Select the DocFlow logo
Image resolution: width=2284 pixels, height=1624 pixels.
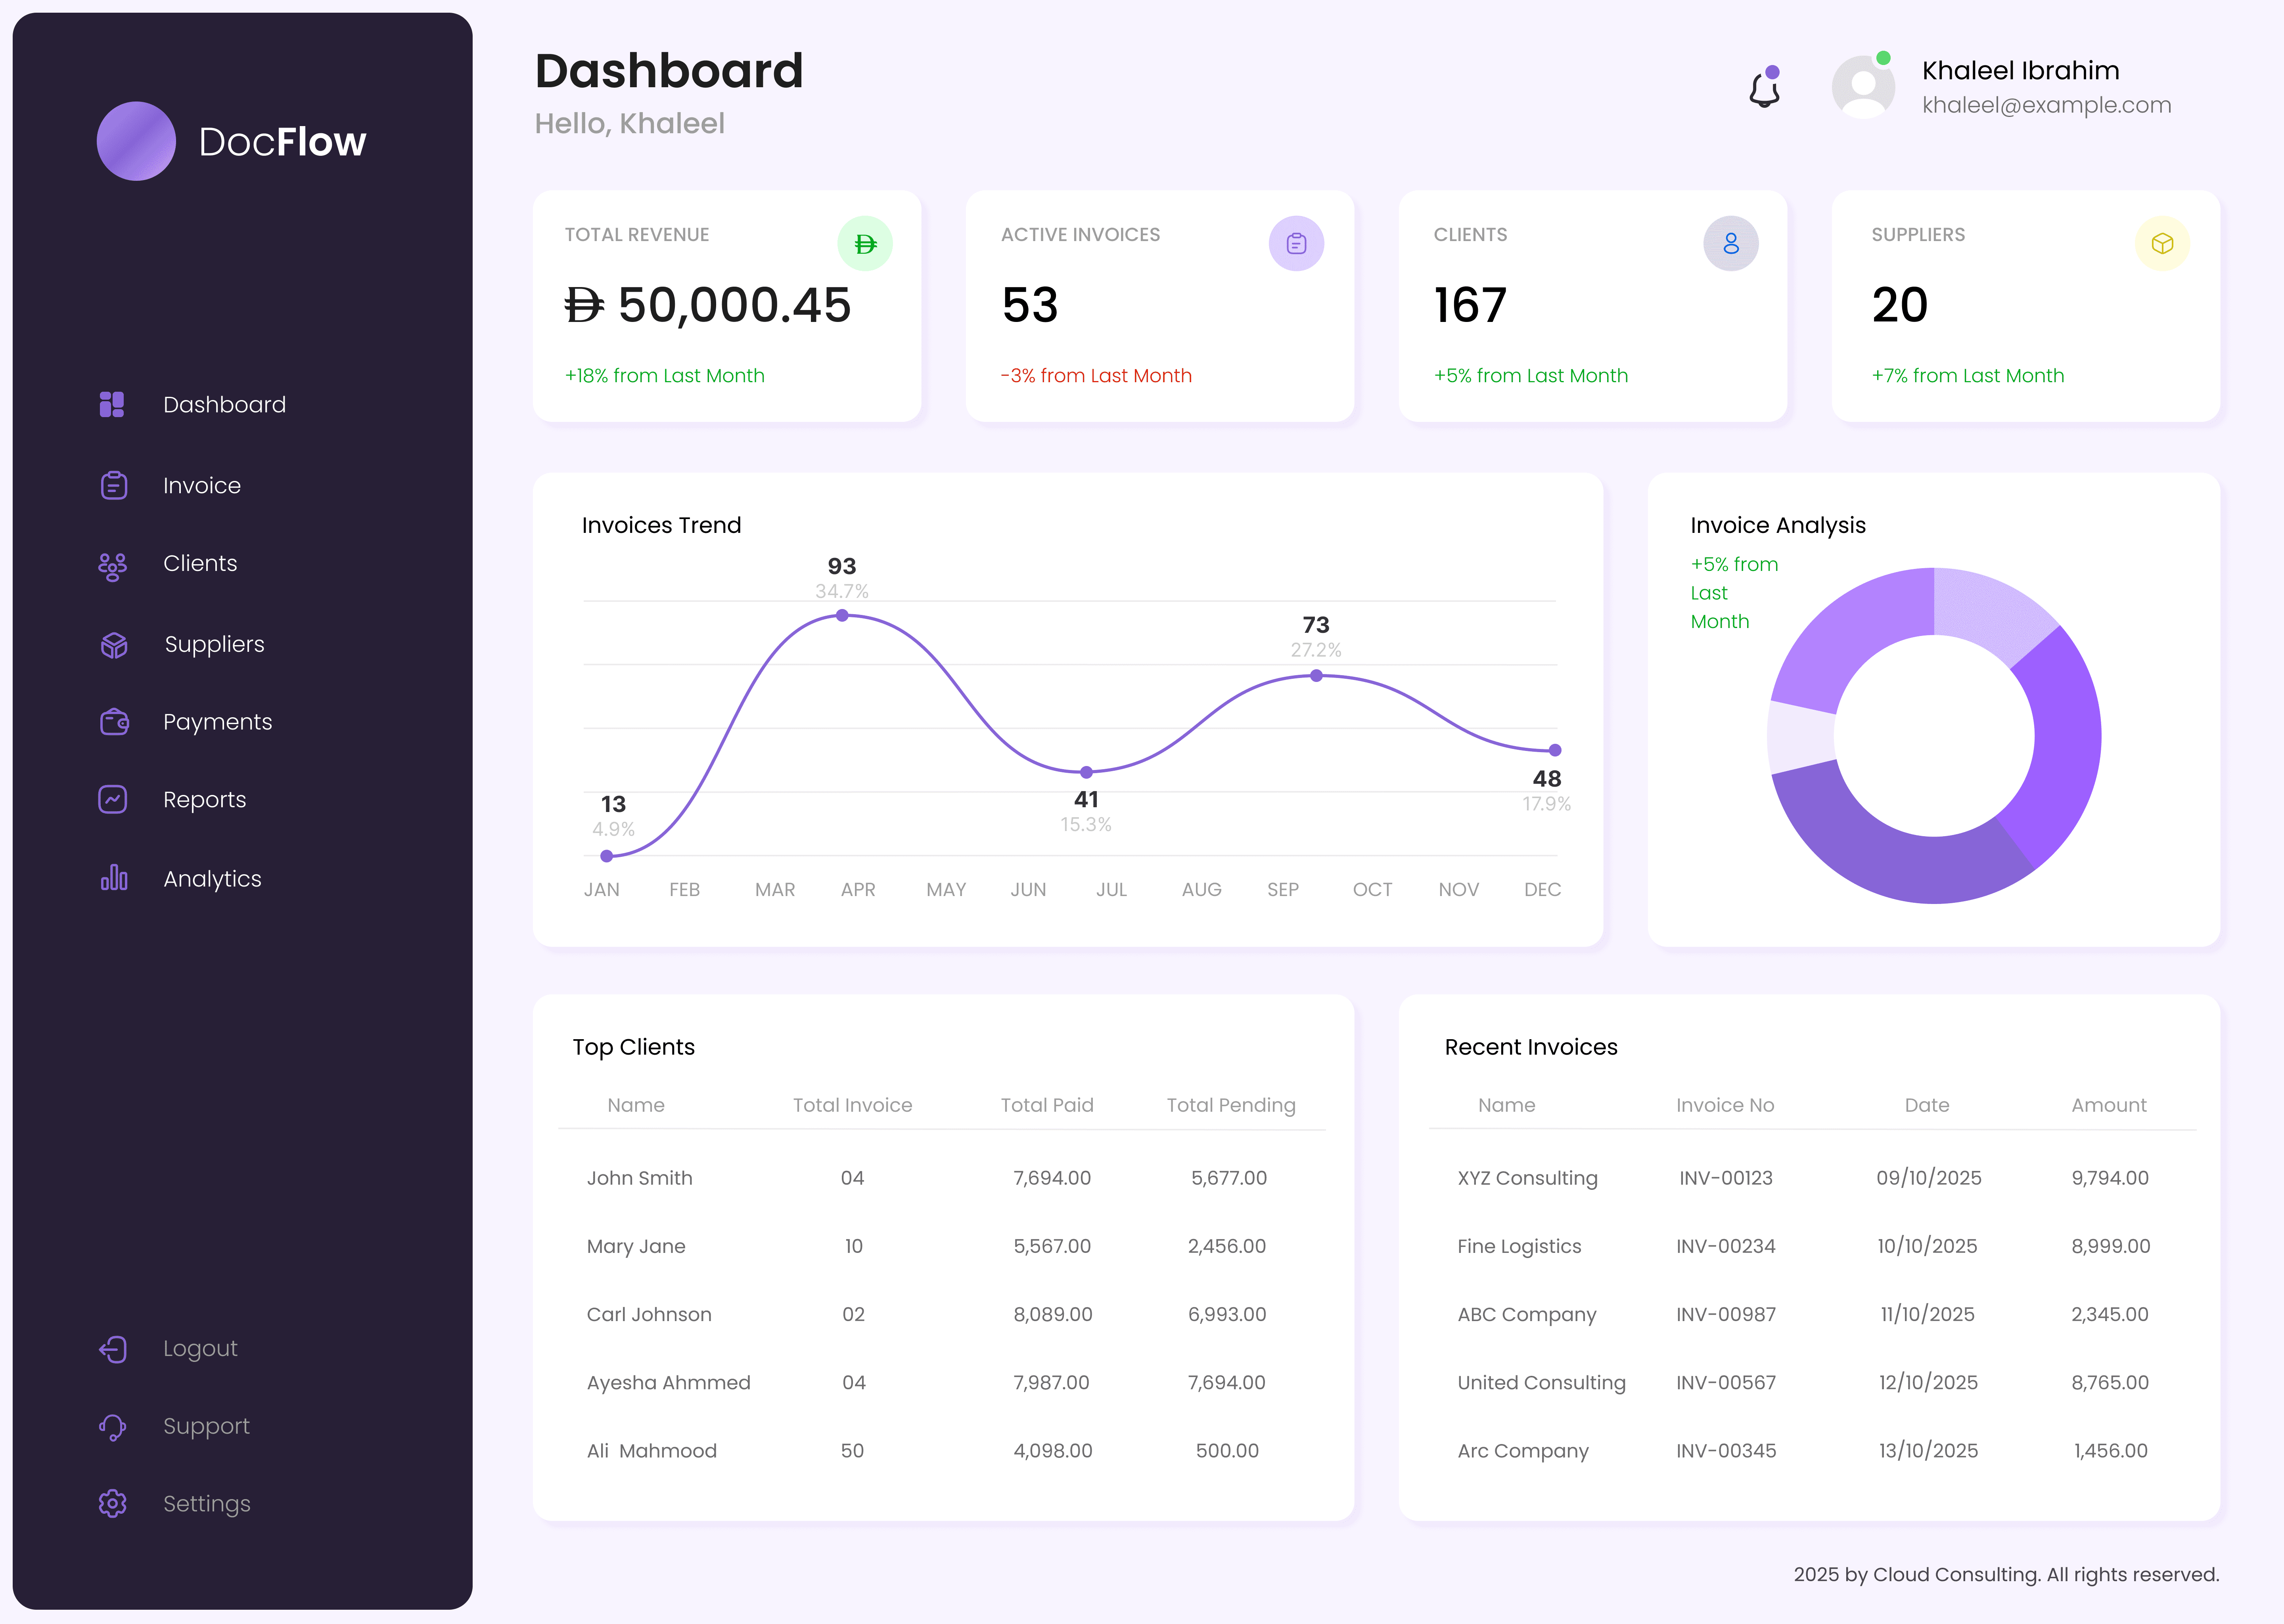137,141
